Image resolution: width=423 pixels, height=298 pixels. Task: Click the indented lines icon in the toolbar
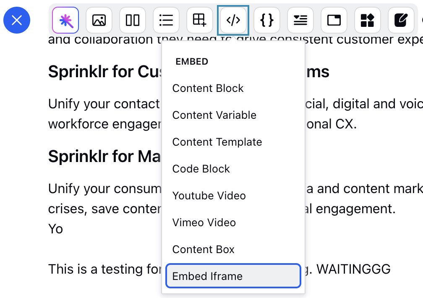tap(300, 20)
